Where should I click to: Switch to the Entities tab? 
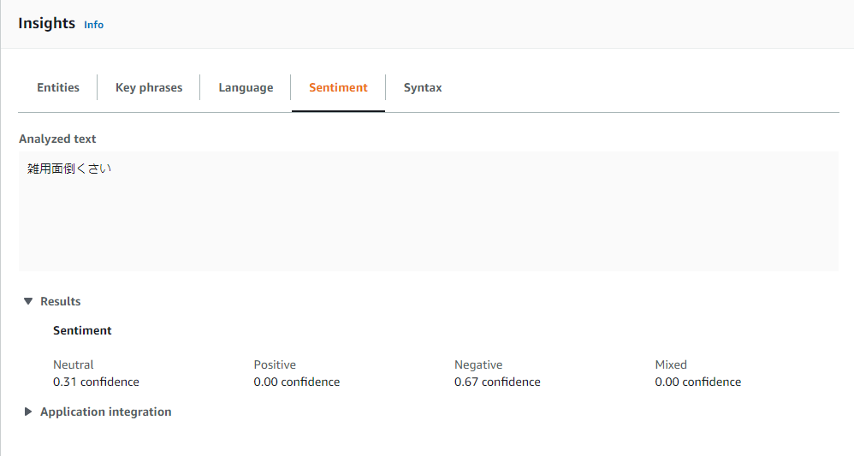coord(58,87)
